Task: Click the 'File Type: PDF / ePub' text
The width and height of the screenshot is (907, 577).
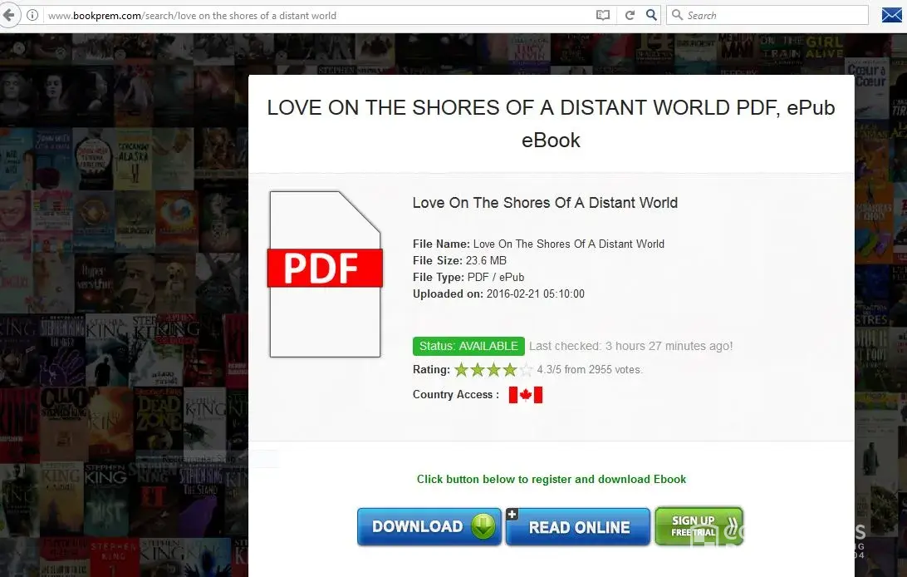Action: [468, 277]
